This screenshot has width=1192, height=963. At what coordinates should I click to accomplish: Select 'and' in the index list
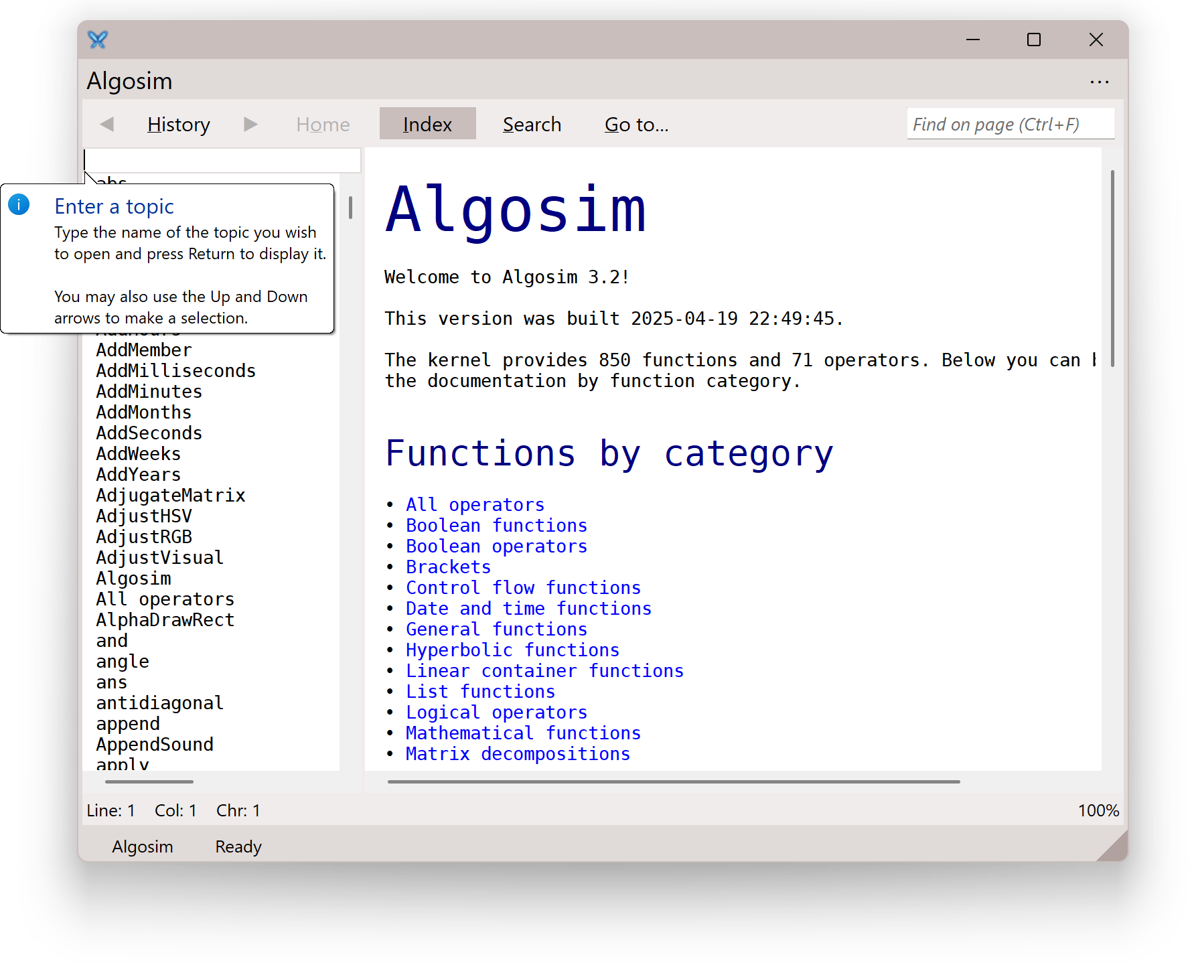point(111,640)
